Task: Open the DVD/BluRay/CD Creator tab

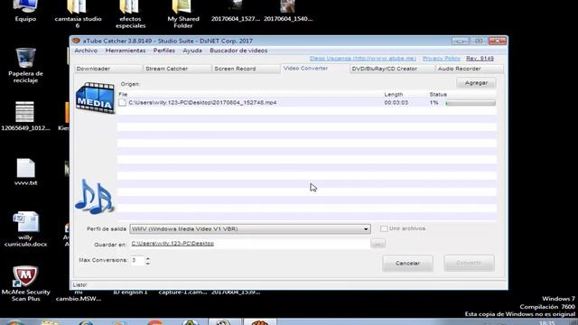Action: pyautogui.click(x=392, y=69)
